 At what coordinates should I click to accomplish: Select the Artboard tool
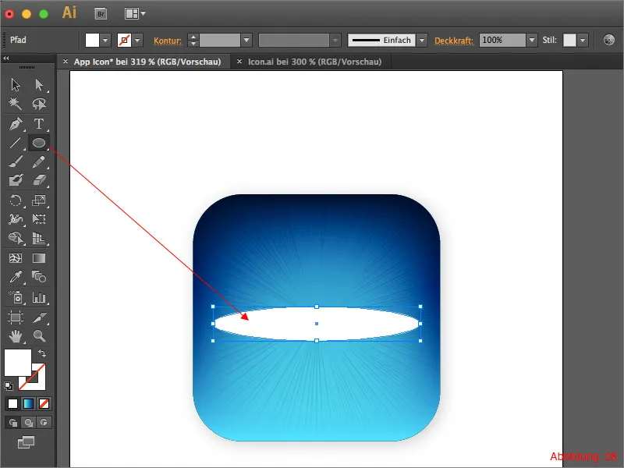coord(16,317)
